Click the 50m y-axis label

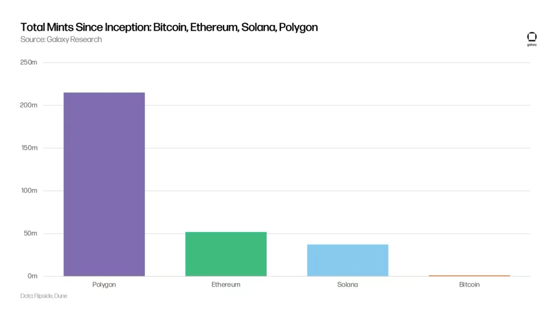(x=30, y=233)
